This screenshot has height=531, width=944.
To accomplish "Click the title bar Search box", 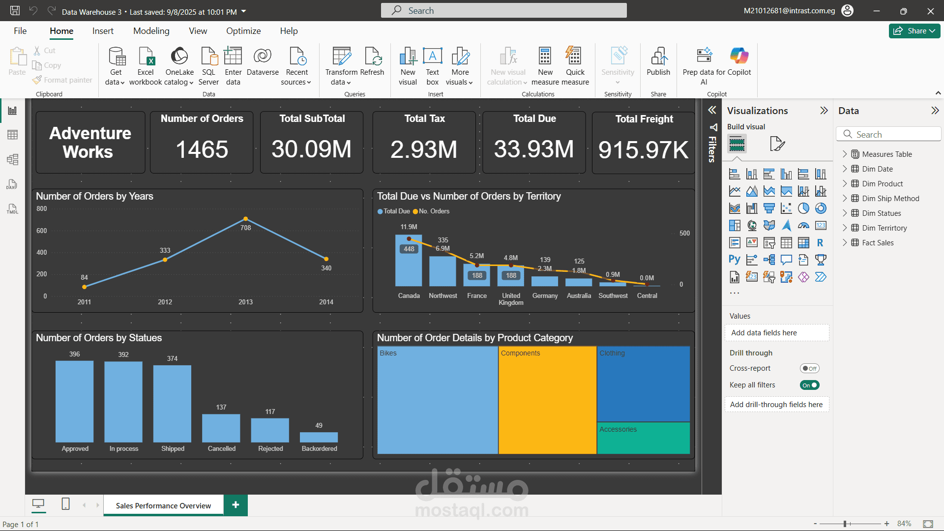I will 503,10.
